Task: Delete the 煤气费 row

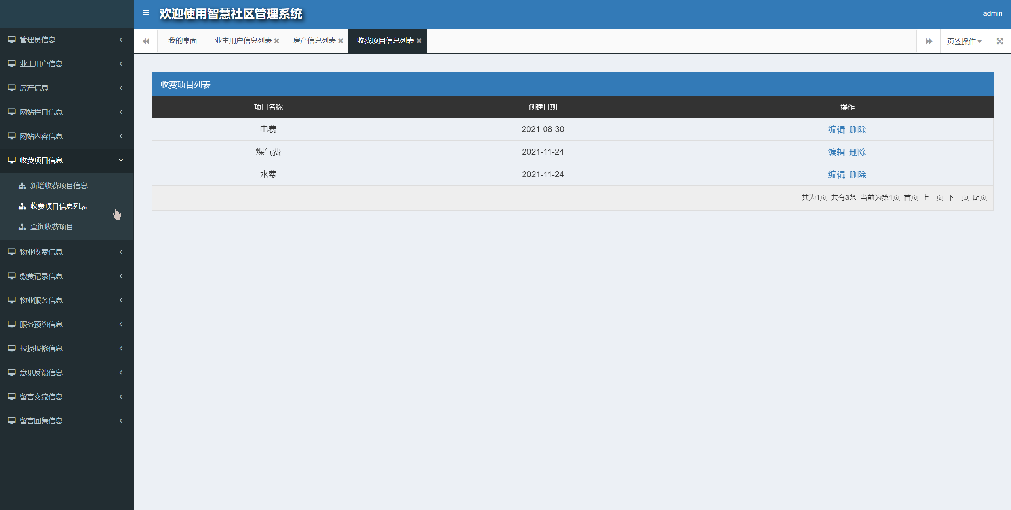Action: (x=858, y=152)
